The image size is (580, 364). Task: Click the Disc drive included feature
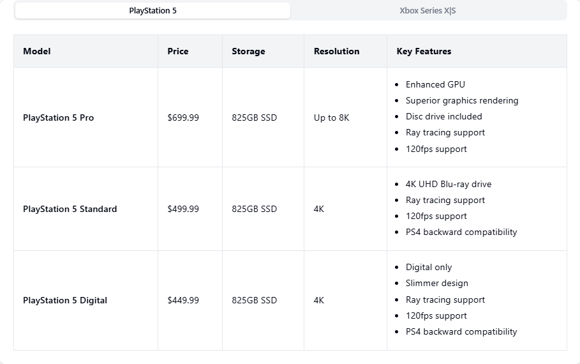tap(443, 116)
